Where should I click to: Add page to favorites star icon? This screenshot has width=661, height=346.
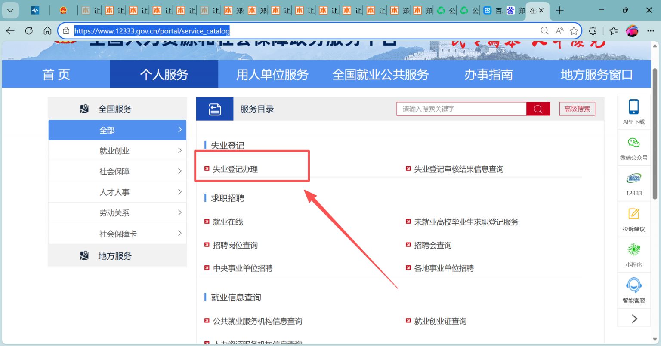click(574, 31)
